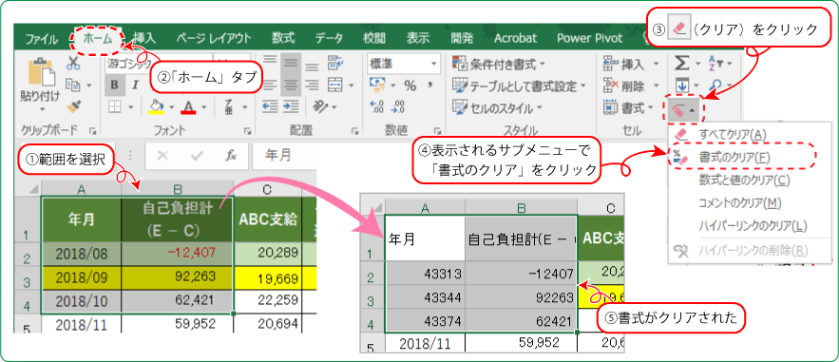839x362 pixels.
Task: Apply accounting number format icon
Action: click(378, 85)
